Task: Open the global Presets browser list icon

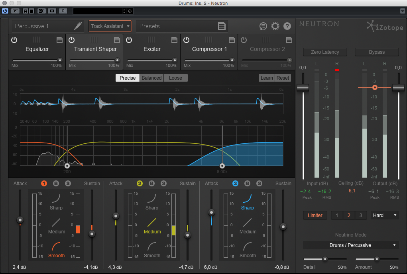Action: [222, 26]
